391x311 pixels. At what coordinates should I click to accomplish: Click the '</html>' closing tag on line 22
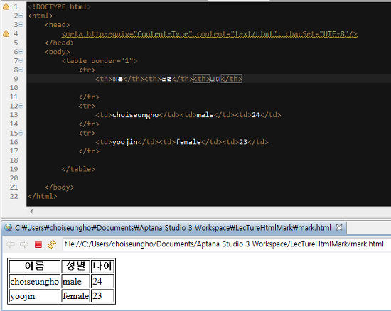coord(43,196)
